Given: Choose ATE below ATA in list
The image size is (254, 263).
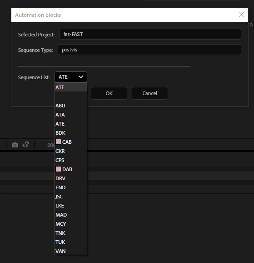Looking at the screenshot, I should coord(71,124).
